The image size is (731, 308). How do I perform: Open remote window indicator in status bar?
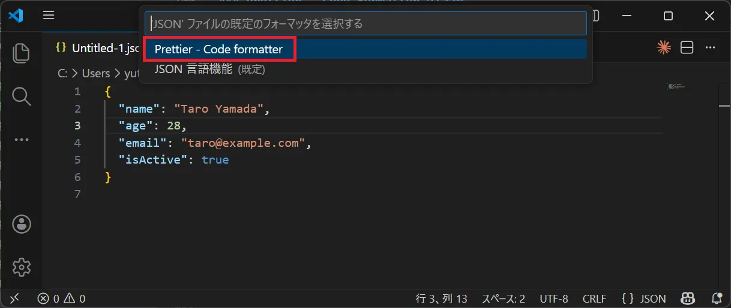coord(14,298)
